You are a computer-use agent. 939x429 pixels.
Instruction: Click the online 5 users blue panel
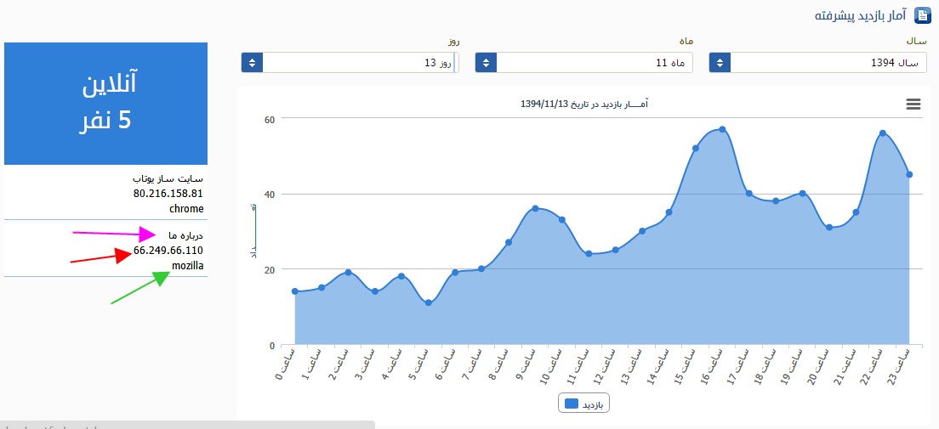(x=106, y=103)
